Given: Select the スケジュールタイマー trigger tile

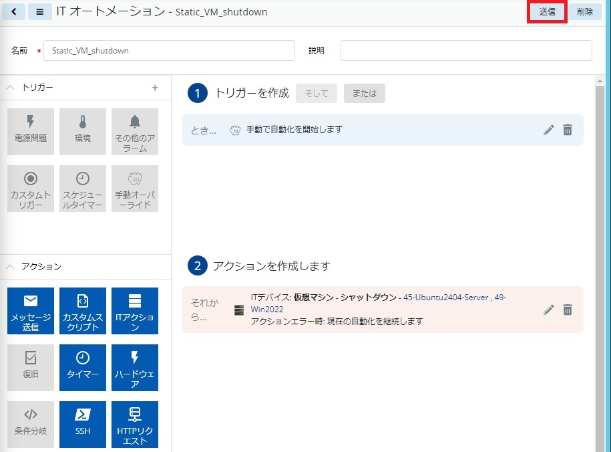Looking at the screenshot, I should (x=83, y=189).
